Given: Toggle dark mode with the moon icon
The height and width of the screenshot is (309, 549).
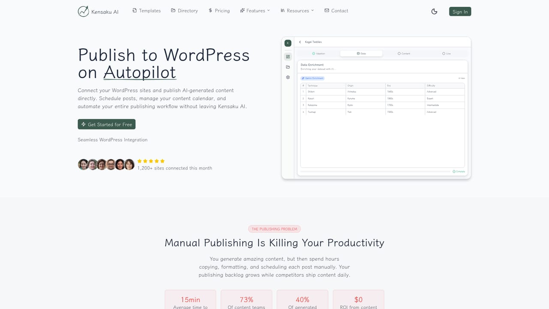Looking at the screenshot, I should click(434, 12).
